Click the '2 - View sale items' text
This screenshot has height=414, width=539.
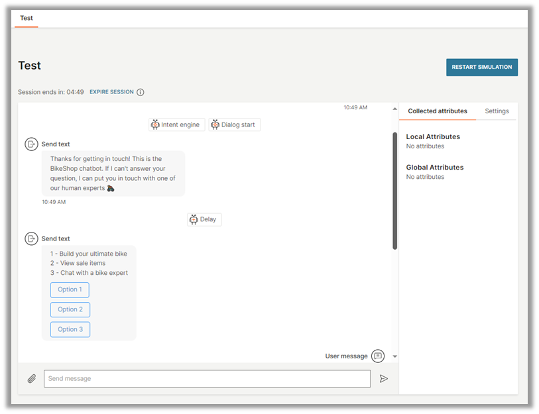coord(78,263)
